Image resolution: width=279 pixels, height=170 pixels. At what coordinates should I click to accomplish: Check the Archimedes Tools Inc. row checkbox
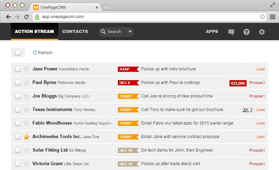pos(18,137)
